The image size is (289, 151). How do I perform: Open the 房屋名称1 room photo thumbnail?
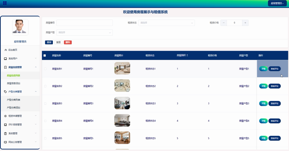[x=122, y=68]
